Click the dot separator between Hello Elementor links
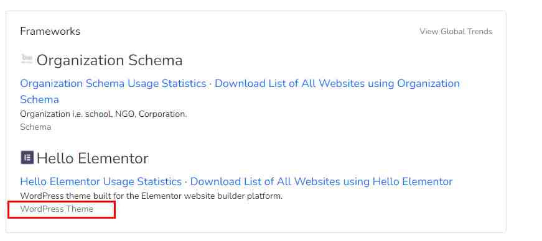542x241 pixels. point(186,183)
